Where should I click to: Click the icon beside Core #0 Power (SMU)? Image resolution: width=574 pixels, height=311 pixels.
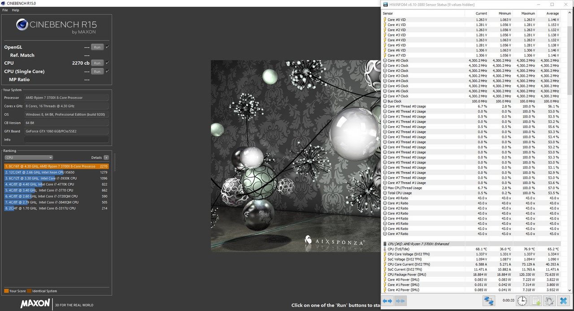pos(385,280)
